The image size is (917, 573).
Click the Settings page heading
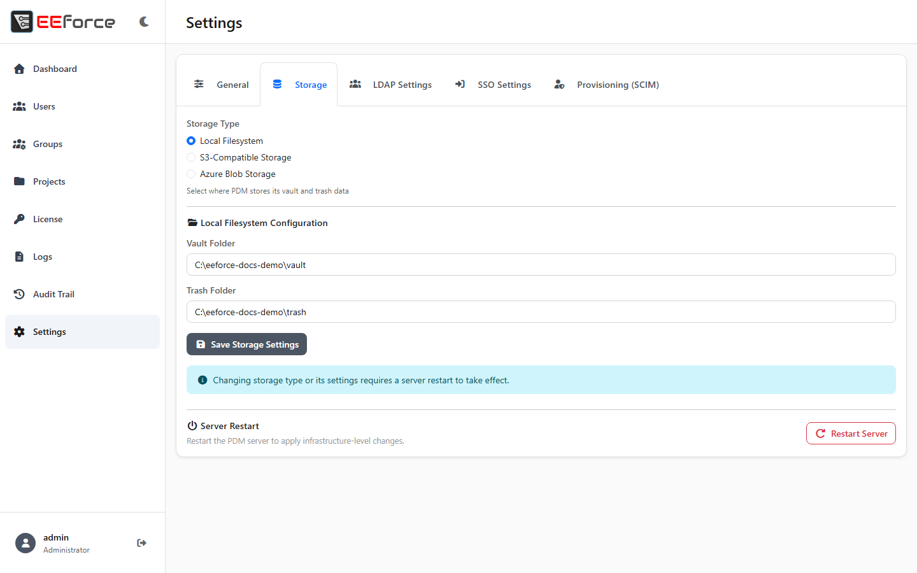click(x=214, y=23)
